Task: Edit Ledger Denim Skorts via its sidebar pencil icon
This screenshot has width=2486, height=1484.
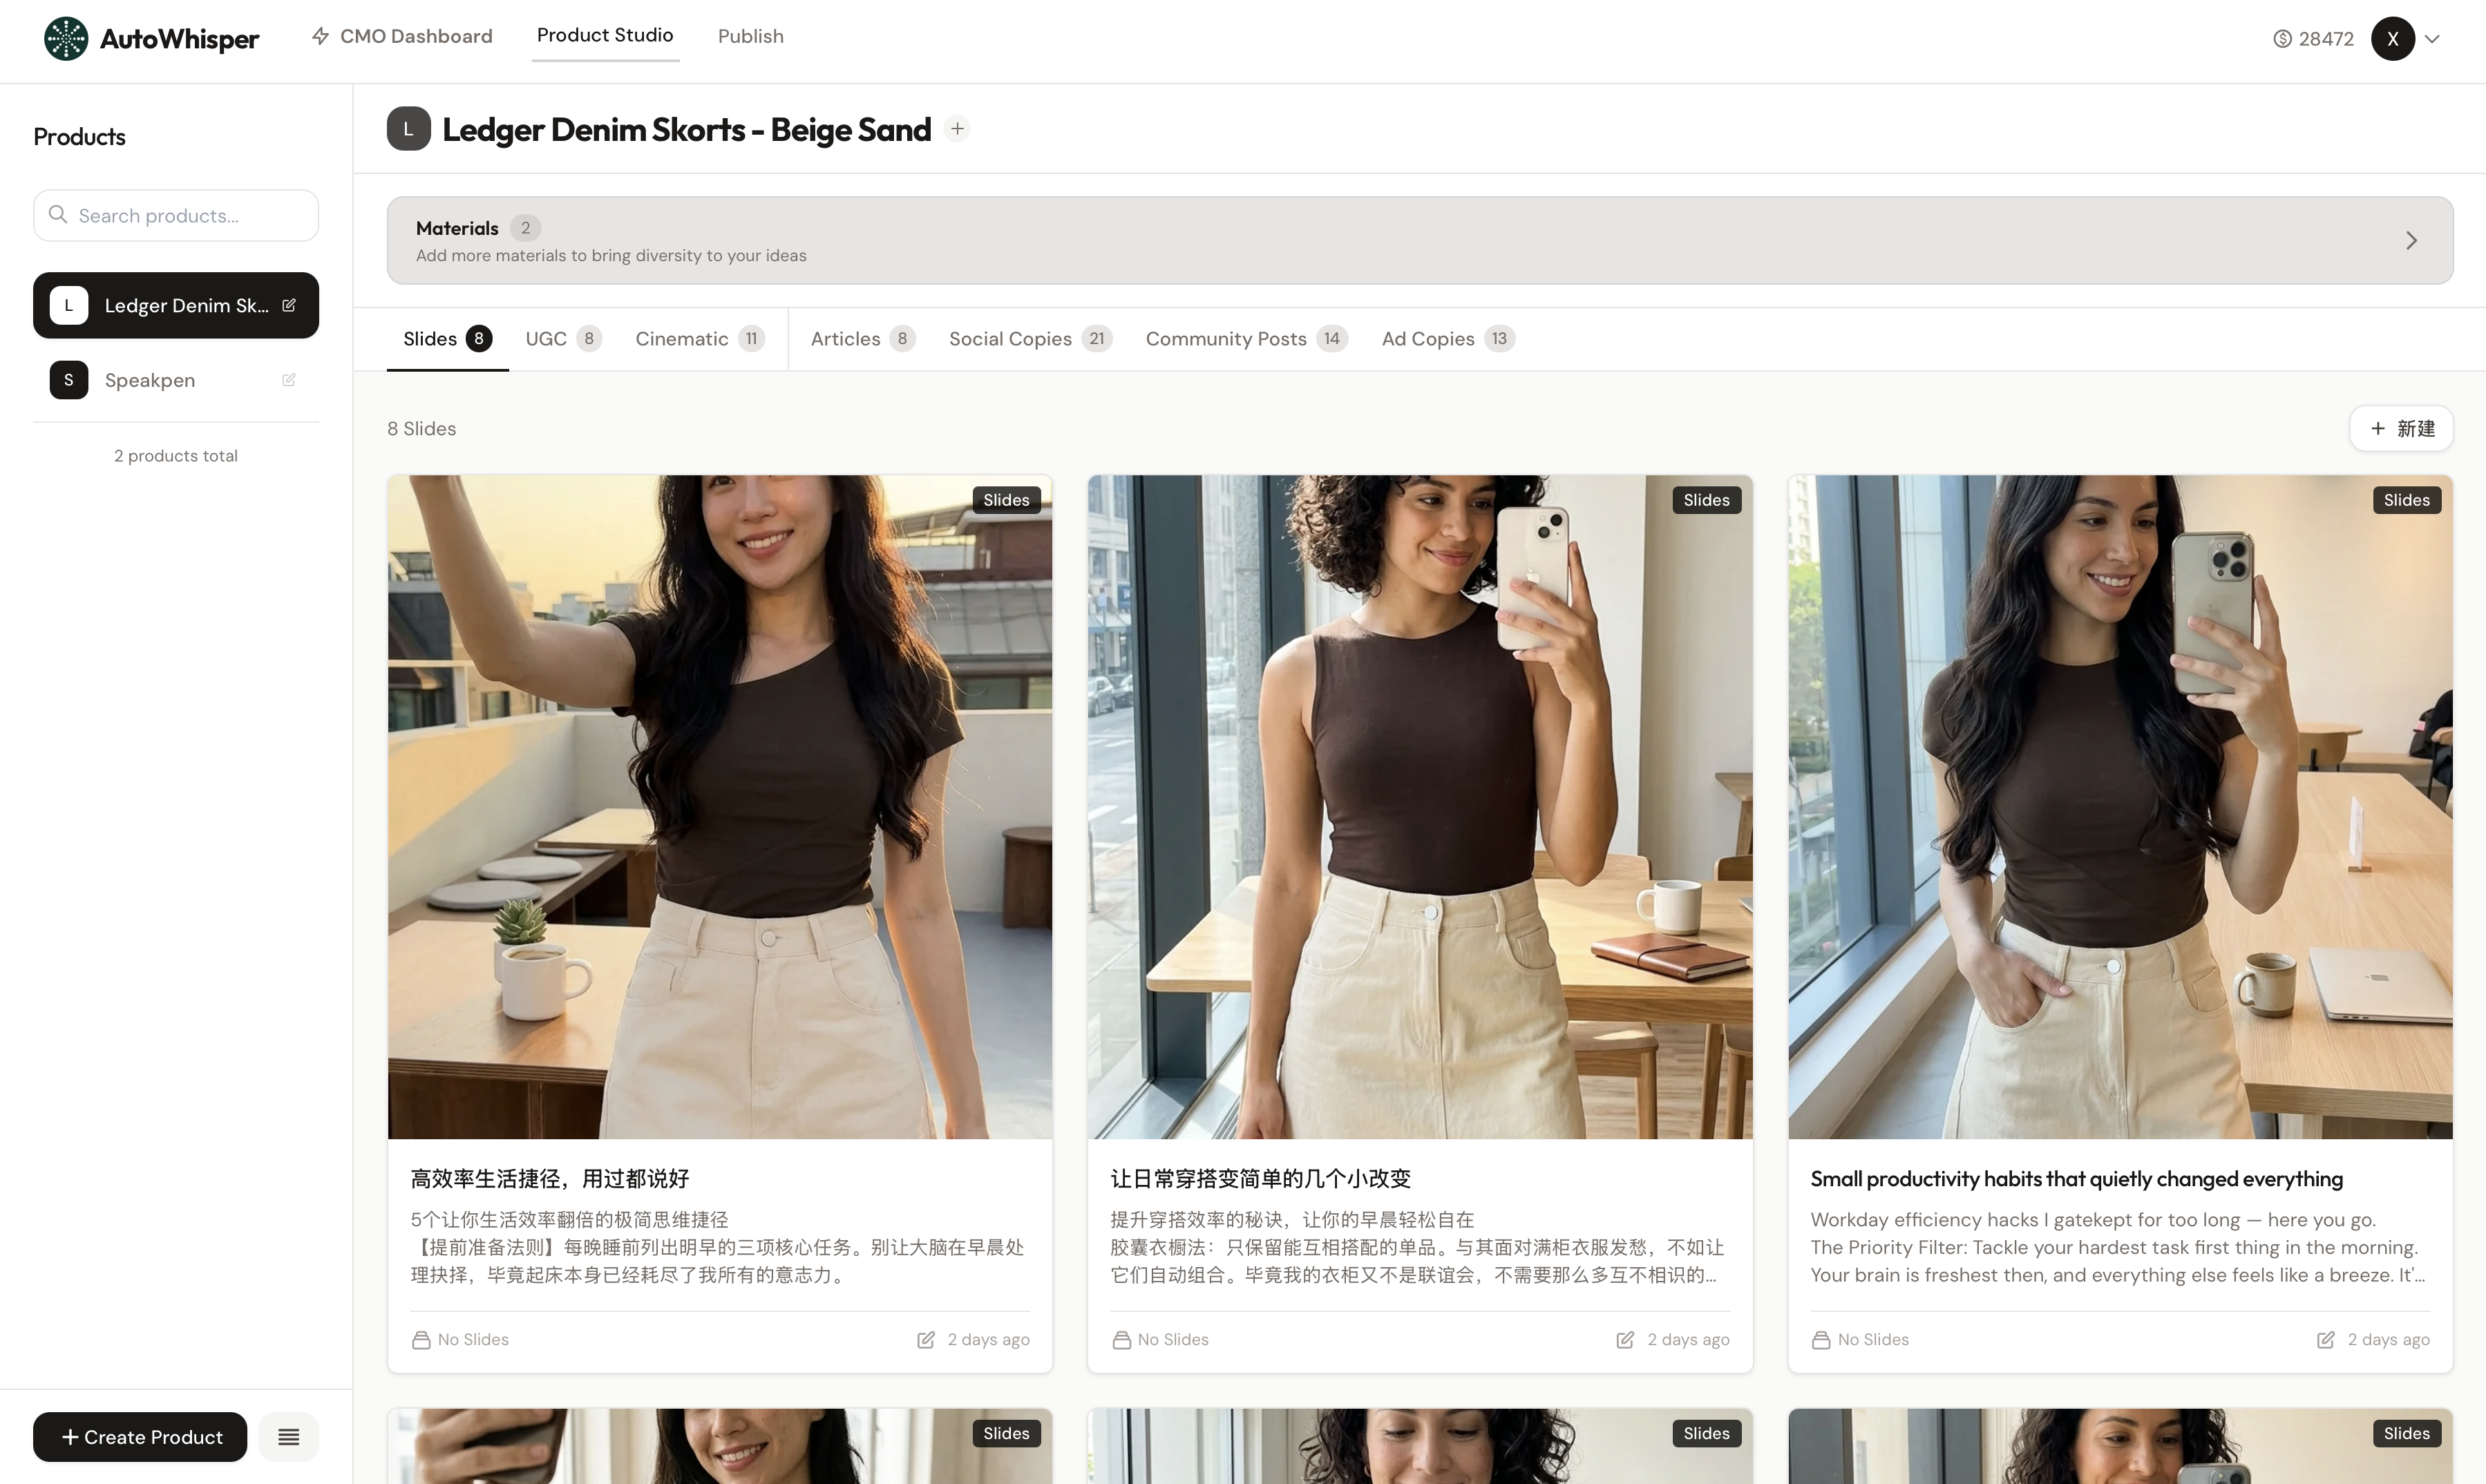Action: 289,305
